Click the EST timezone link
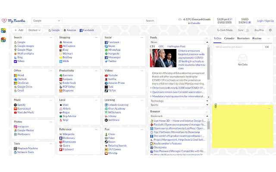The height and width of the screenshot is (172, 276). [230, 19]
